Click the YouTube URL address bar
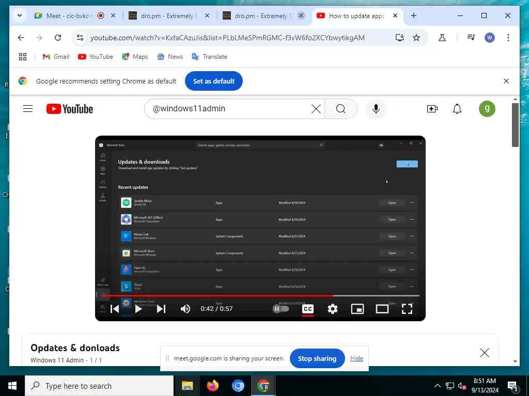Screen dimensions: 529x396 227,38
